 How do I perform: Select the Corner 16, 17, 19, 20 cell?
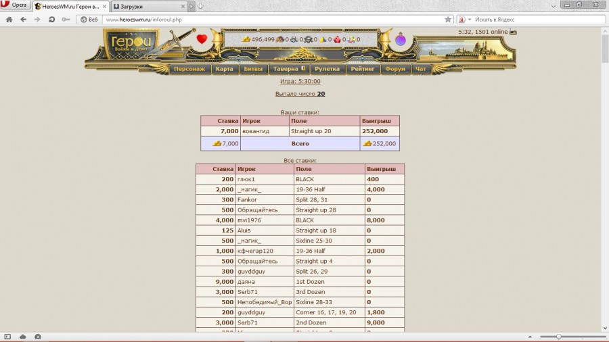pyautogui.click(x=330, y=312)
